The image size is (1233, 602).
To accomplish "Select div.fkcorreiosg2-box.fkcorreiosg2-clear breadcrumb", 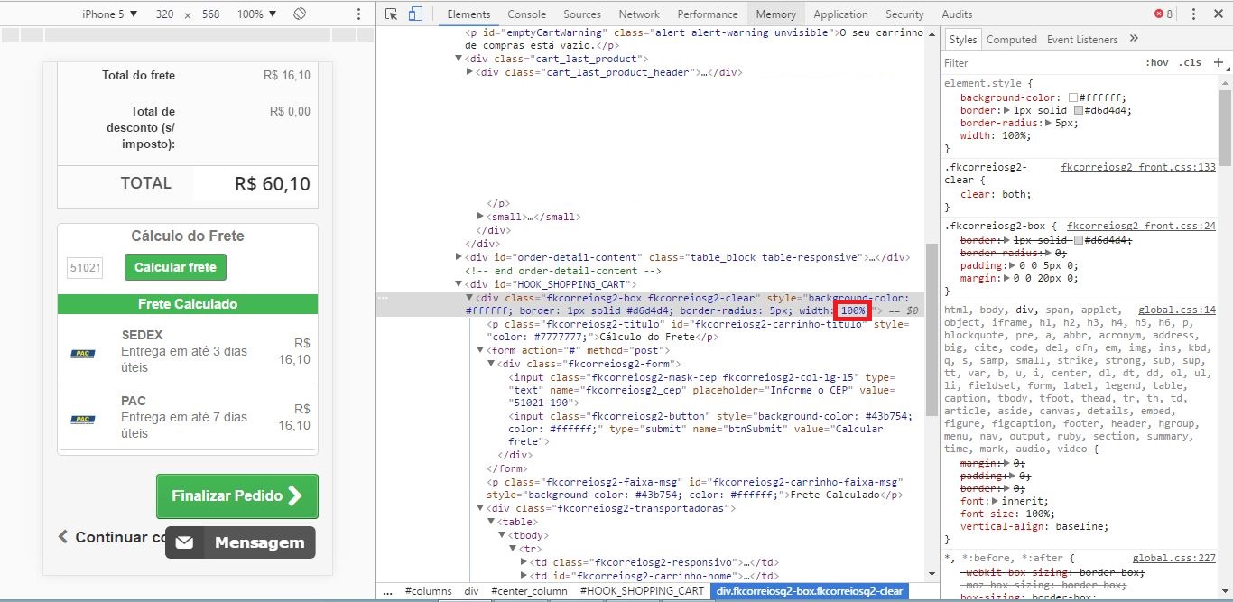I will coord(810,591).
